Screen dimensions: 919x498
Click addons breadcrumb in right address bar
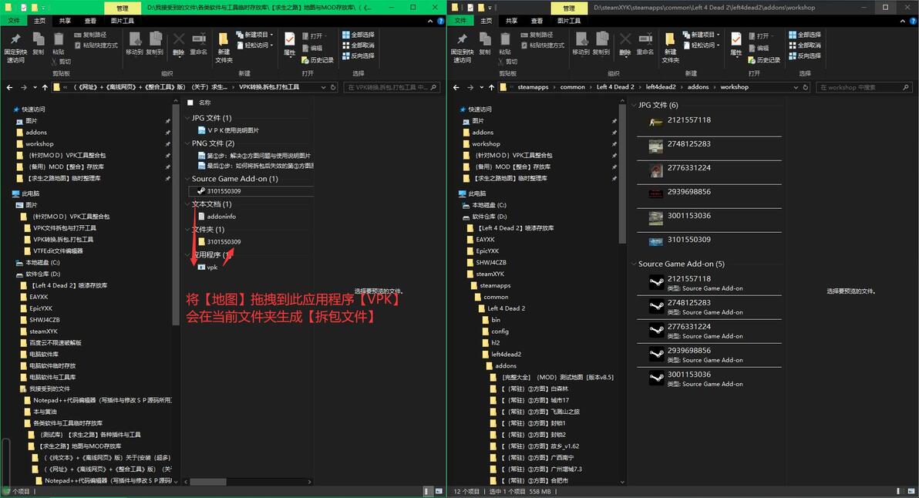pos(698,87)
